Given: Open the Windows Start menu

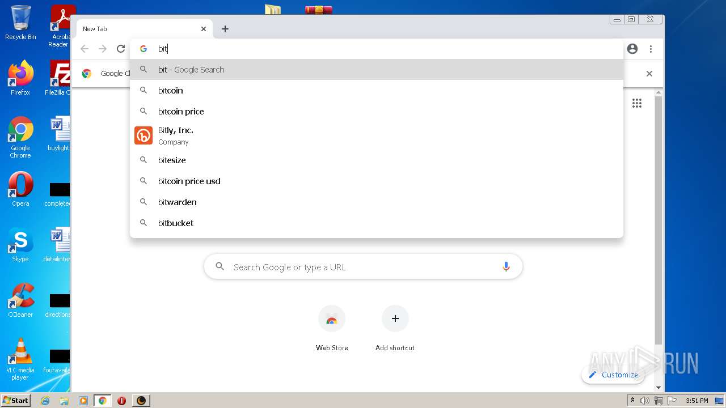Looking at the screenshot, I should [x=15, y=400].
